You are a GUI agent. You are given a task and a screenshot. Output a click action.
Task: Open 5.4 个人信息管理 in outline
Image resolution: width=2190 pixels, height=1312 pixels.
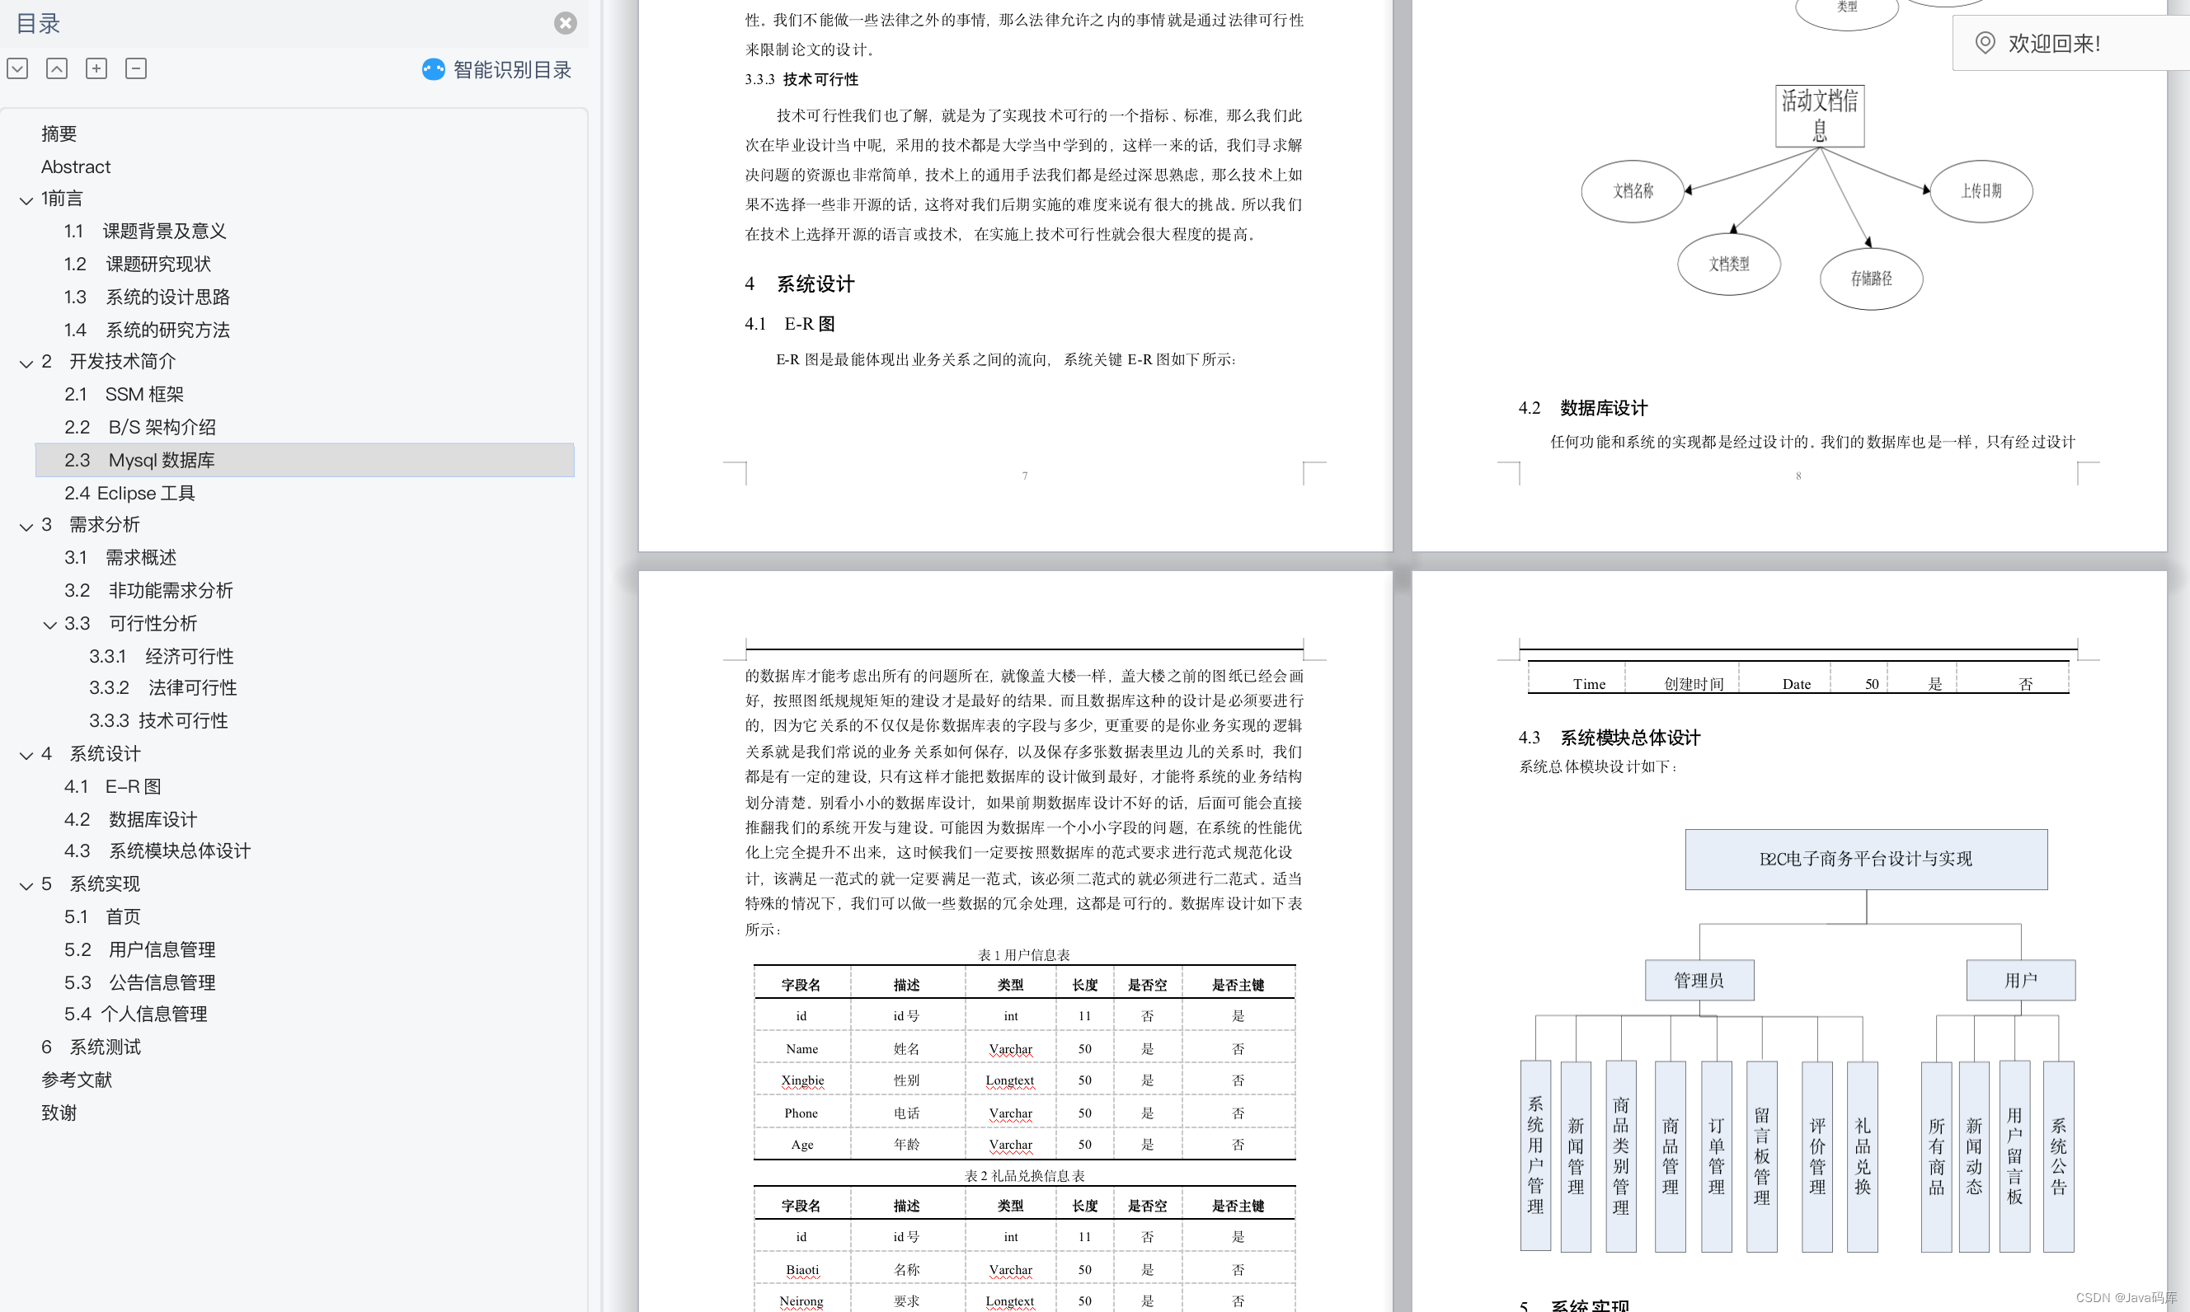pyautogui.click(x=135, y=1014)
